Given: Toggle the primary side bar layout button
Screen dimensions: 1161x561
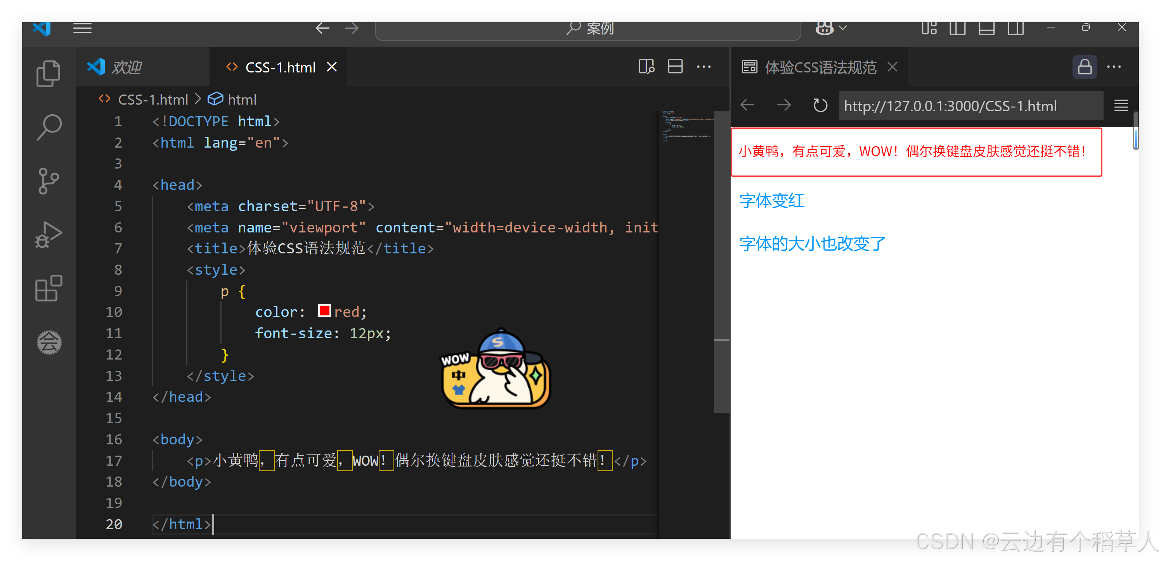Looking at the screenshot, I should 957,28.
